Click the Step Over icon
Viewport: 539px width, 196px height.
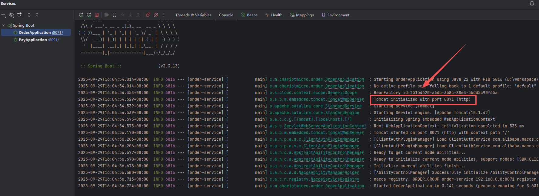pyautogui.click(x=122, y=15)
